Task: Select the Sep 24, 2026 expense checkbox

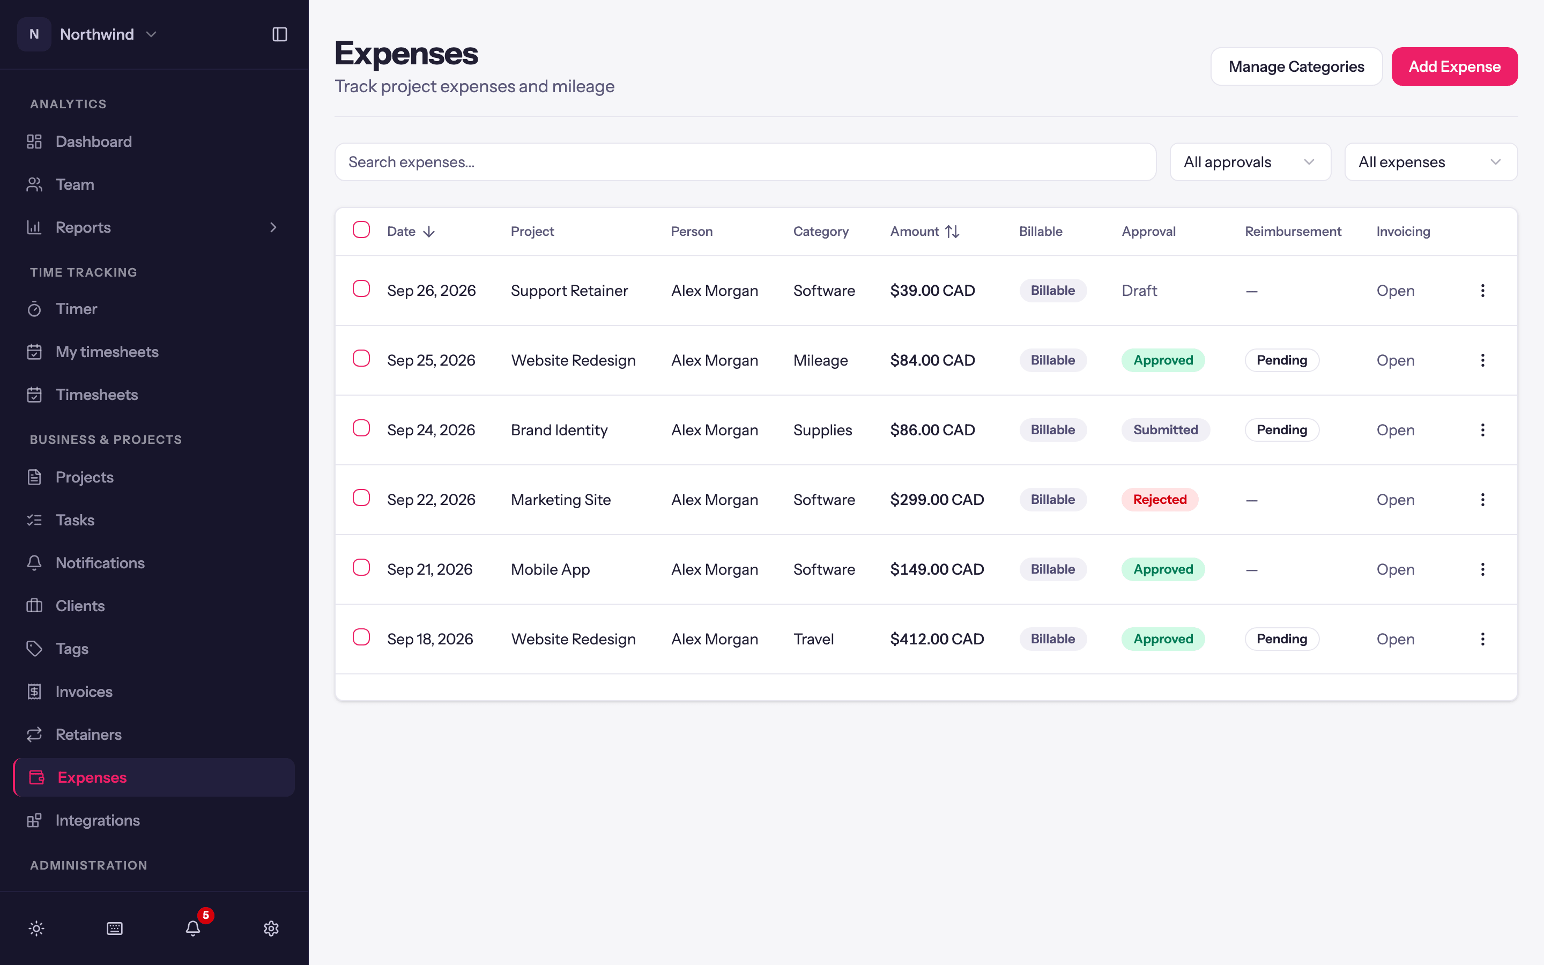Action: click(361, 428)
